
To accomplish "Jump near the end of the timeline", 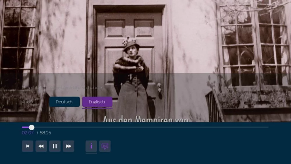I will tap(262, 127).
